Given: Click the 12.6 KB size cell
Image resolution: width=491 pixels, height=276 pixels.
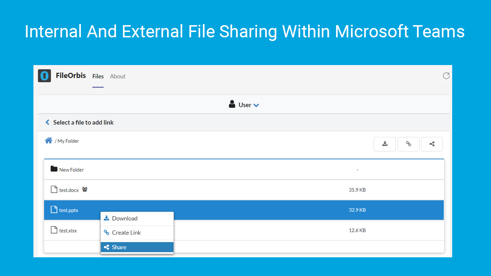Looking at the screenshot, I should pos(357,230).
